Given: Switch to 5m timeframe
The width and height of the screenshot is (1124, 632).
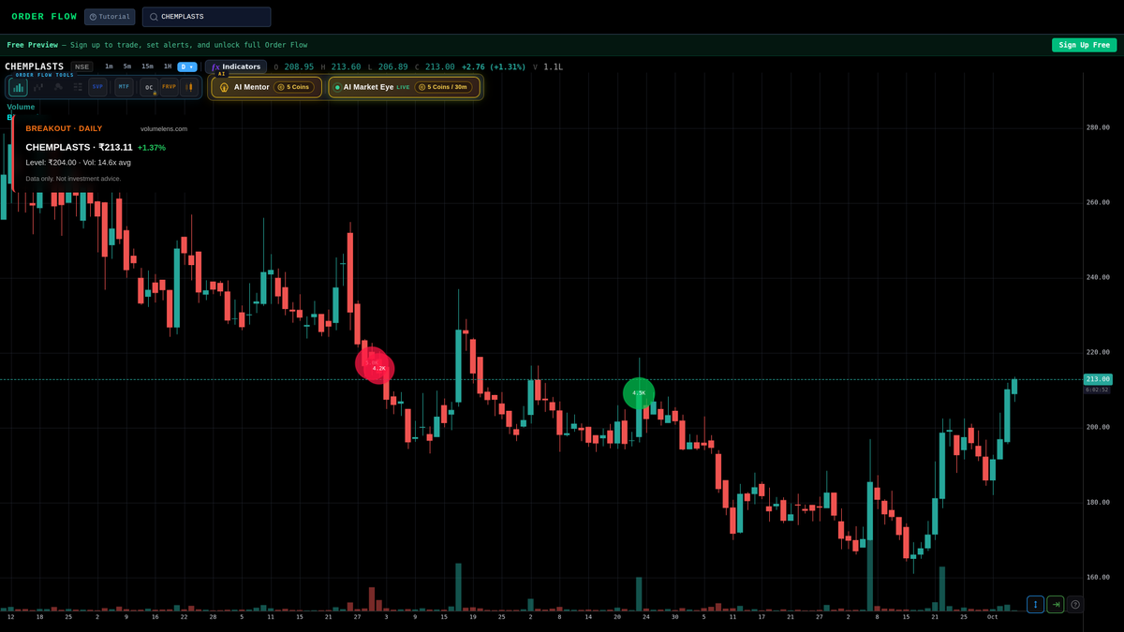Looking at the screenshot, I should click(x=127, y=66).
